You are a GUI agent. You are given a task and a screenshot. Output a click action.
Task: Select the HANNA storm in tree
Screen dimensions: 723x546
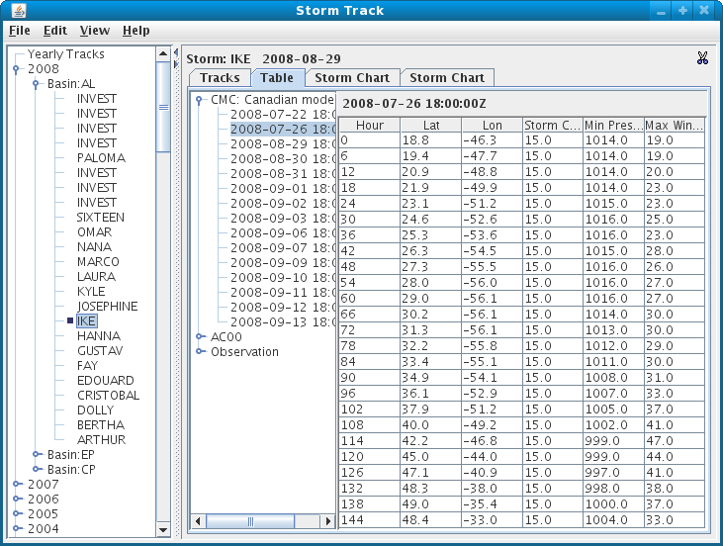coord(99,336)
